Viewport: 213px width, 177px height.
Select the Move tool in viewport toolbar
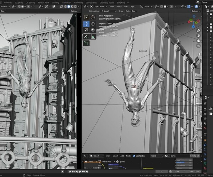86,24
